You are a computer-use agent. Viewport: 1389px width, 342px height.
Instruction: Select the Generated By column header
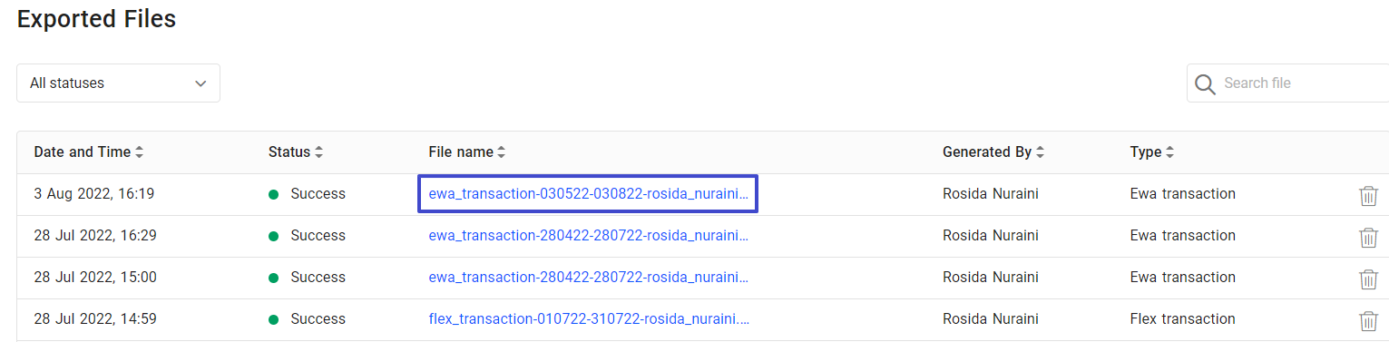click(987, 152)
